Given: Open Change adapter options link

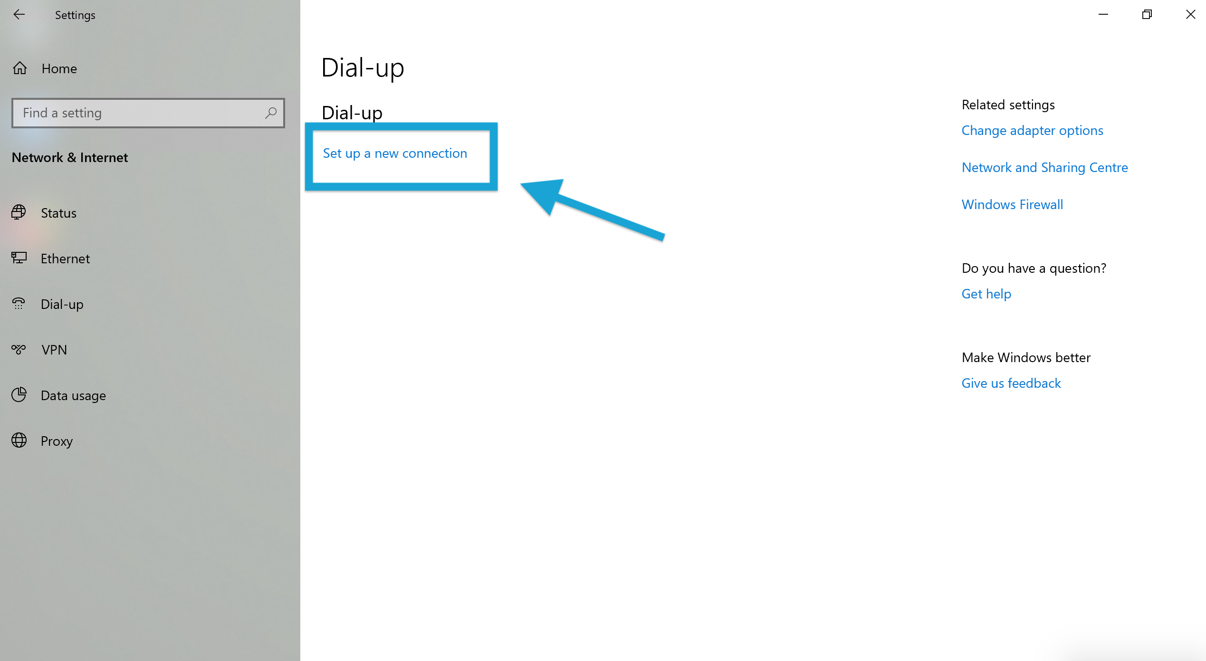Looking at the screenshot, I should [x=1032, y=130].
